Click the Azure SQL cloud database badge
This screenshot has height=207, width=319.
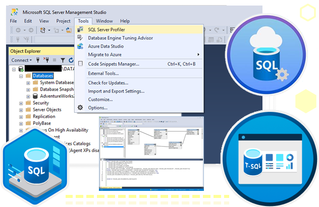pyautogui.click(x=267, y=55)
